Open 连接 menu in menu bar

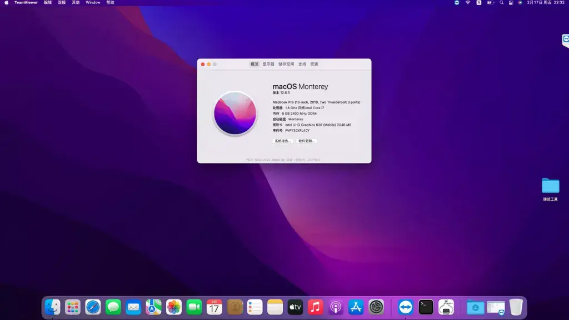click(62, 3)
